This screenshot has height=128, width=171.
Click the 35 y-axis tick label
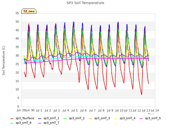click(x=17, y=47)
